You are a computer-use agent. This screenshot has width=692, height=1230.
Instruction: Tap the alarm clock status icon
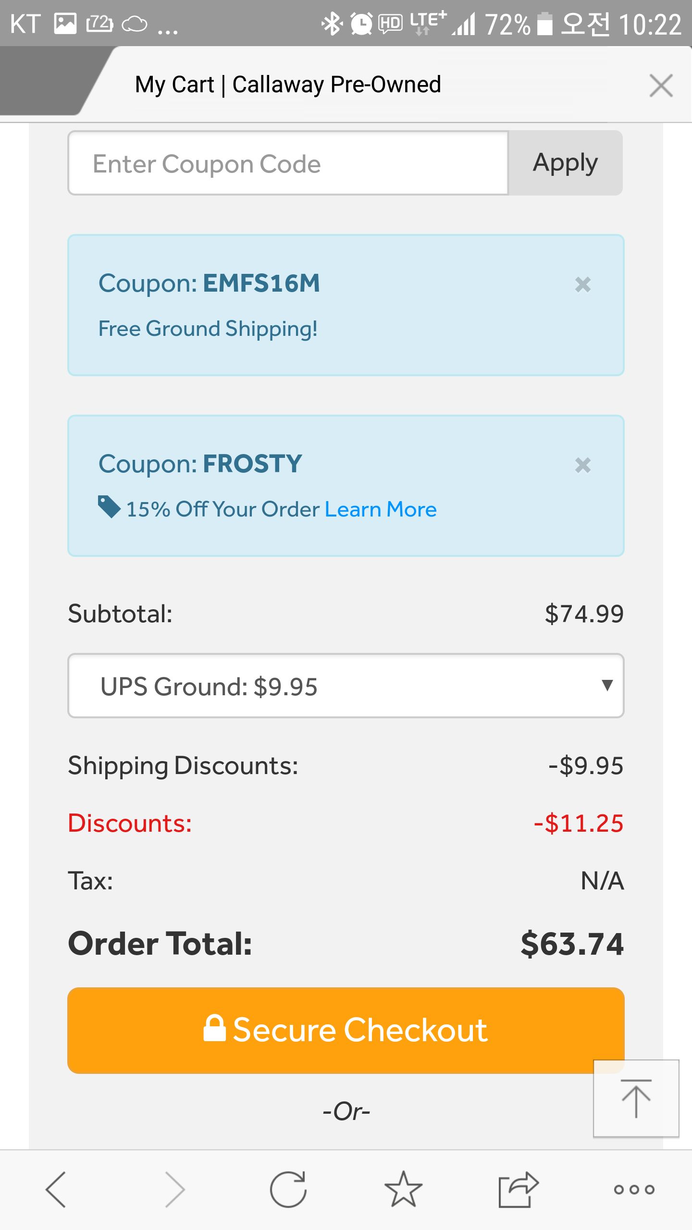coord(361,24)
